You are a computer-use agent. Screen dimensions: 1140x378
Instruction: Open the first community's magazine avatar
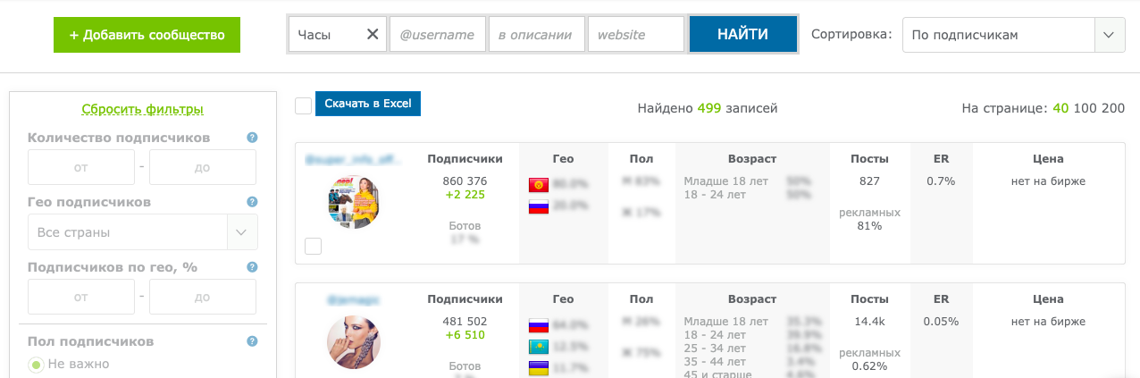[354, 202]
